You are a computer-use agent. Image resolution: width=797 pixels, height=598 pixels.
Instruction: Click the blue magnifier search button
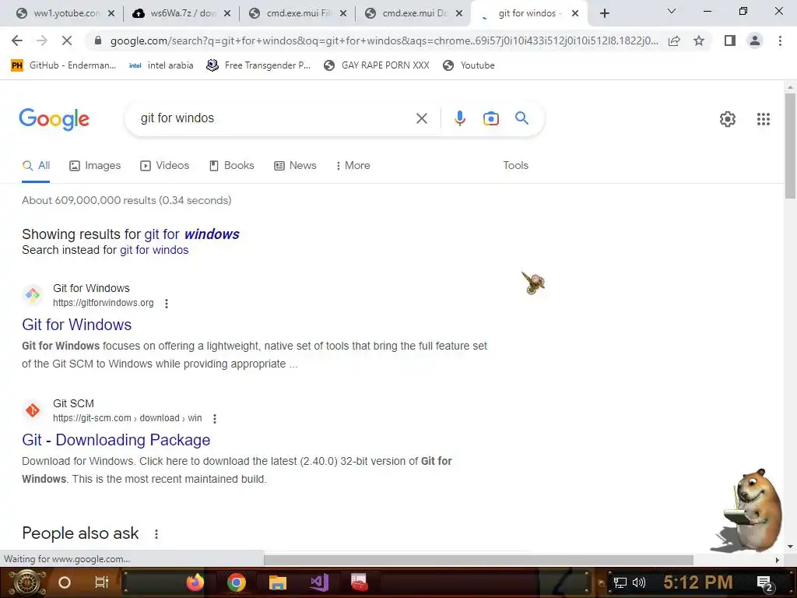tap(521, 118)
